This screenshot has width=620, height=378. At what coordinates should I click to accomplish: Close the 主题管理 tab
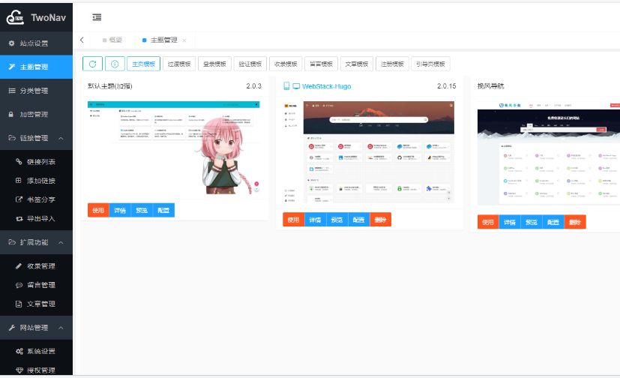184,40
